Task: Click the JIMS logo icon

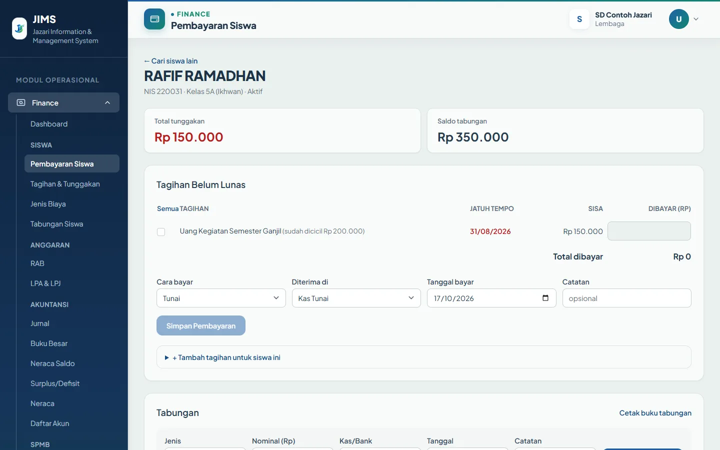Action: click(19, 28)
